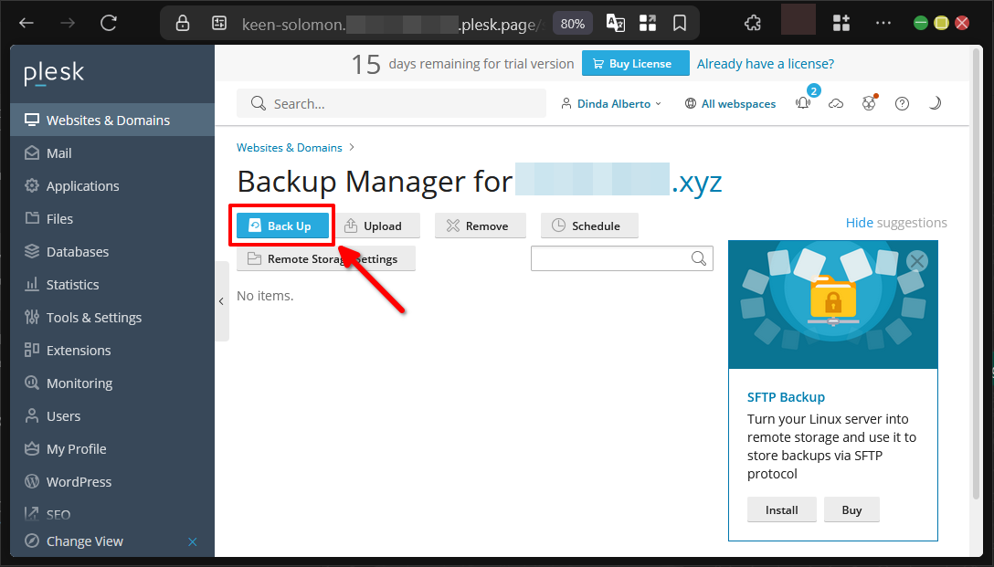This screenshot has width=994, height=567.
Task: Open help via the question mark icon
Action: point(902,103)
